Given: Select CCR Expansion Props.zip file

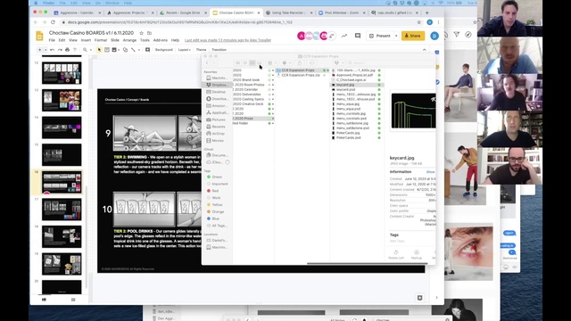Looking at the screenshot, I should [302, 75].
